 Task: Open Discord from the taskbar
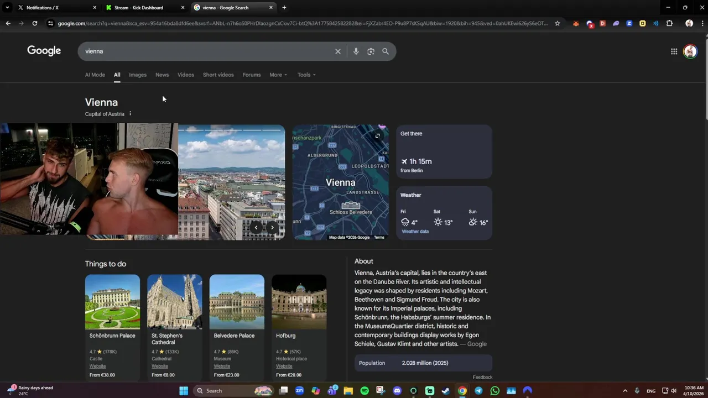point(397,391)
